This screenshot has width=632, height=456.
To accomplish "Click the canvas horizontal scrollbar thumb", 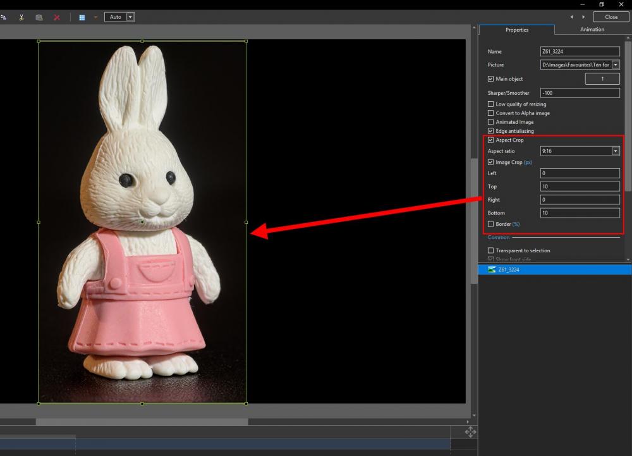I will coord(142,422).
